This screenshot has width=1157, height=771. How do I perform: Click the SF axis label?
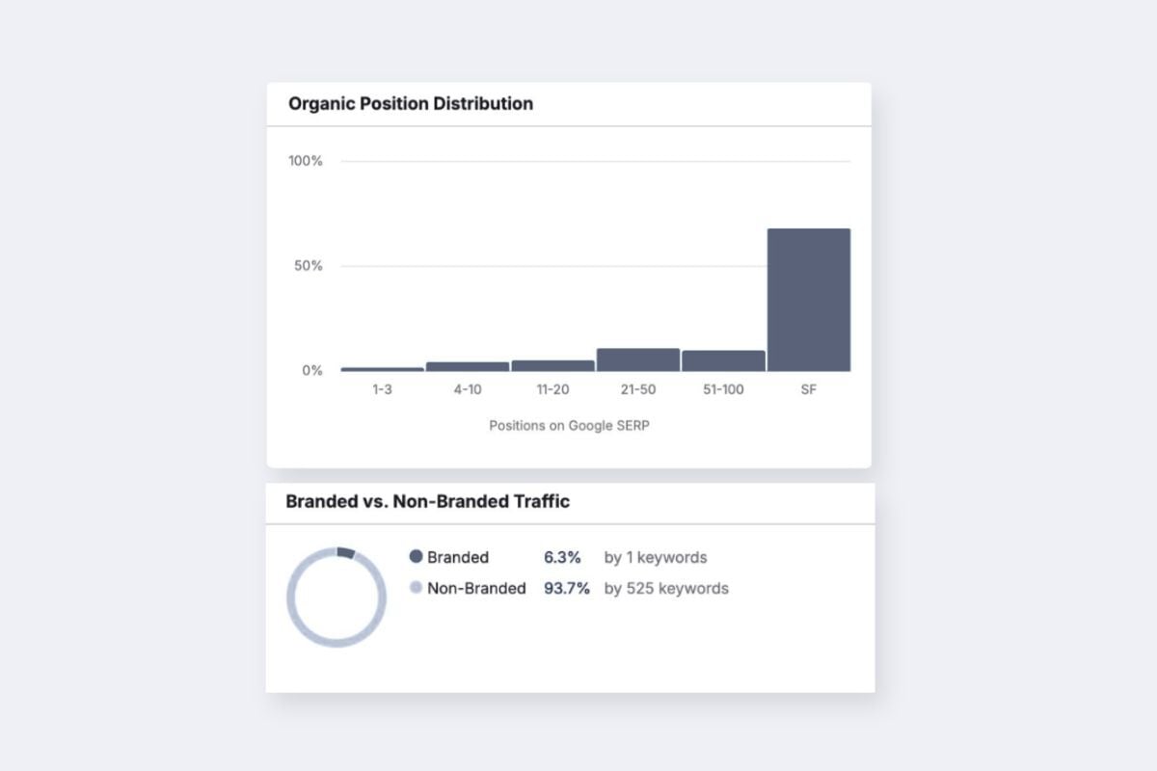point(809,389)
